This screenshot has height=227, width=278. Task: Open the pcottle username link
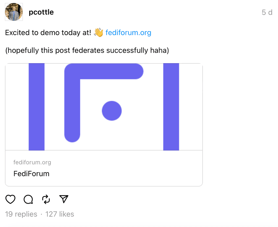(x=41, y=12)
